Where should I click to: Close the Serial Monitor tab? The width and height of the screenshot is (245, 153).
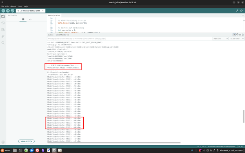coord(68,35)
